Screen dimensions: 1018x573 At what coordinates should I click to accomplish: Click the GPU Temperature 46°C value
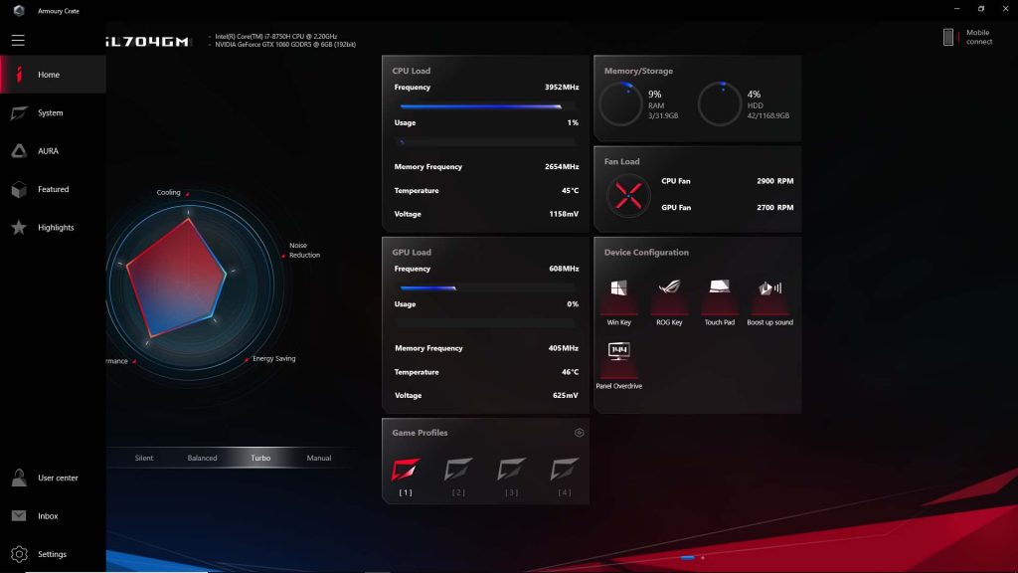point(570,372)
